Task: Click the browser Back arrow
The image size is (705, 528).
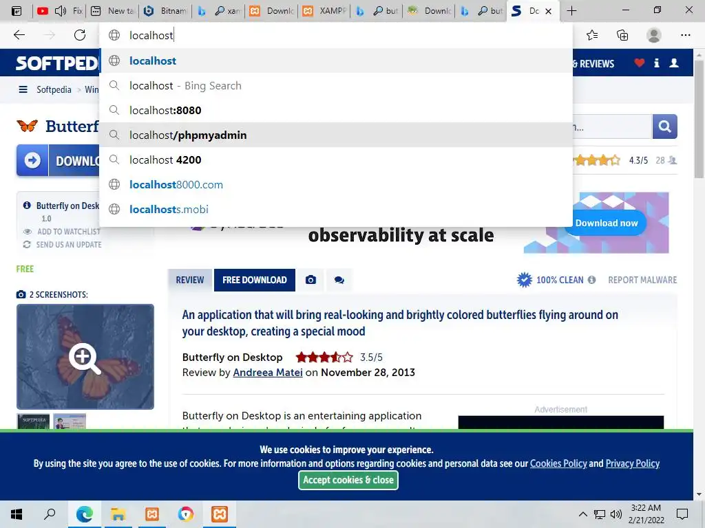Action: [x=19, y=35]
